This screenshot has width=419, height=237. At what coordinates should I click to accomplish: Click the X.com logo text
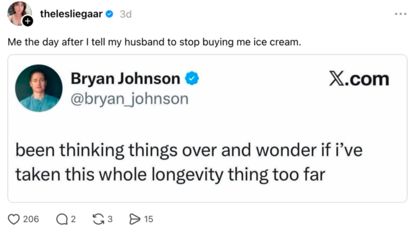(359, 79)
